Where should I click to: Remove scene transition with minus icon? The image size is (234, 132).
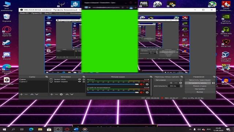tap(176, 83)
